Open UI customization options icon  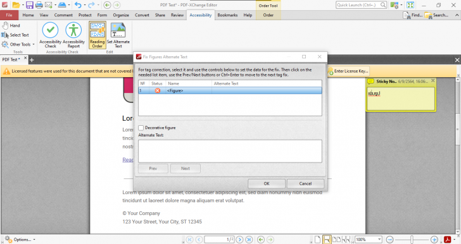click(394, 5)
